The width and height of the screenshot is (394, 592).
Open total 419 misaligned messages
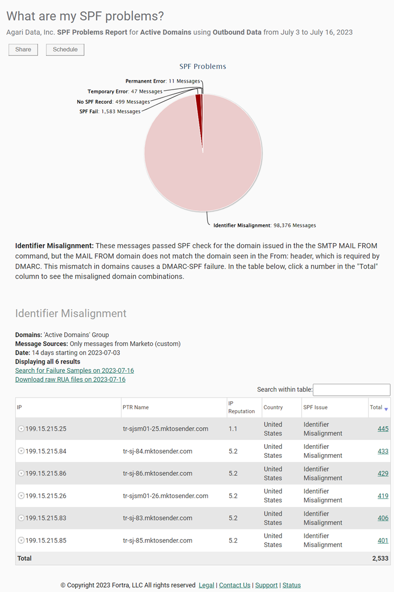point(383,496)
